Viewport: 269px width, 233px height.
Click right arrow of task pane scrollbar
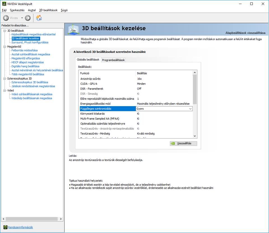point(61,219)
